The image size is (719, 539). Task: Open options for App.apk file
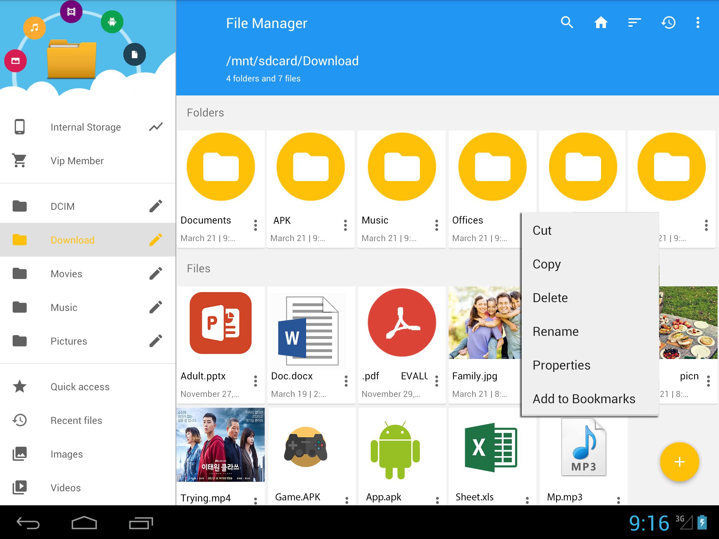tap(437, 500)
